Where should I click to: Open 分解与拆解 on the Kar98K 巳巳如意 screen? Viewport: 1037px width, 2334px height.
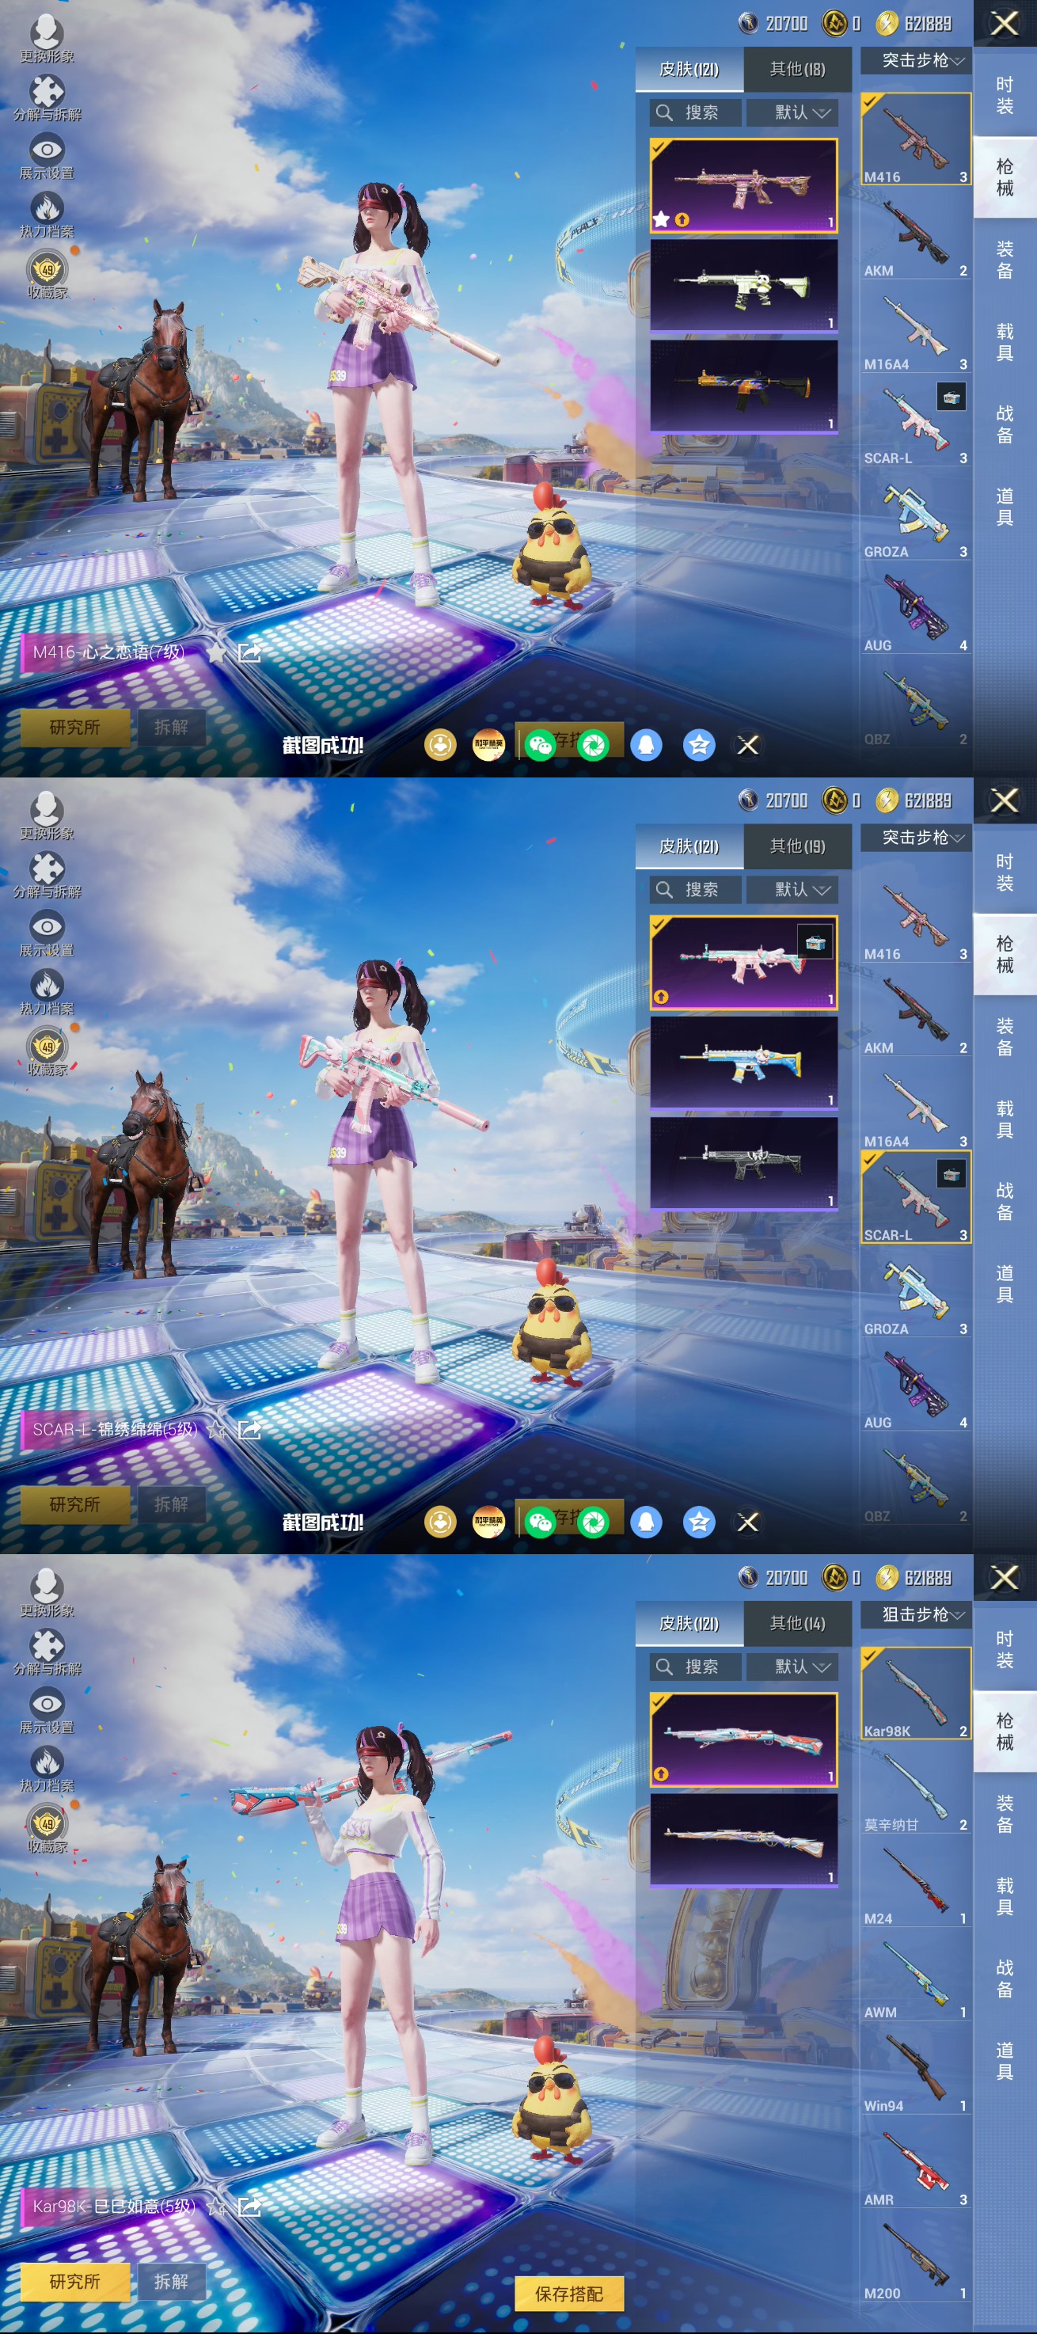tap(47, 1652)
